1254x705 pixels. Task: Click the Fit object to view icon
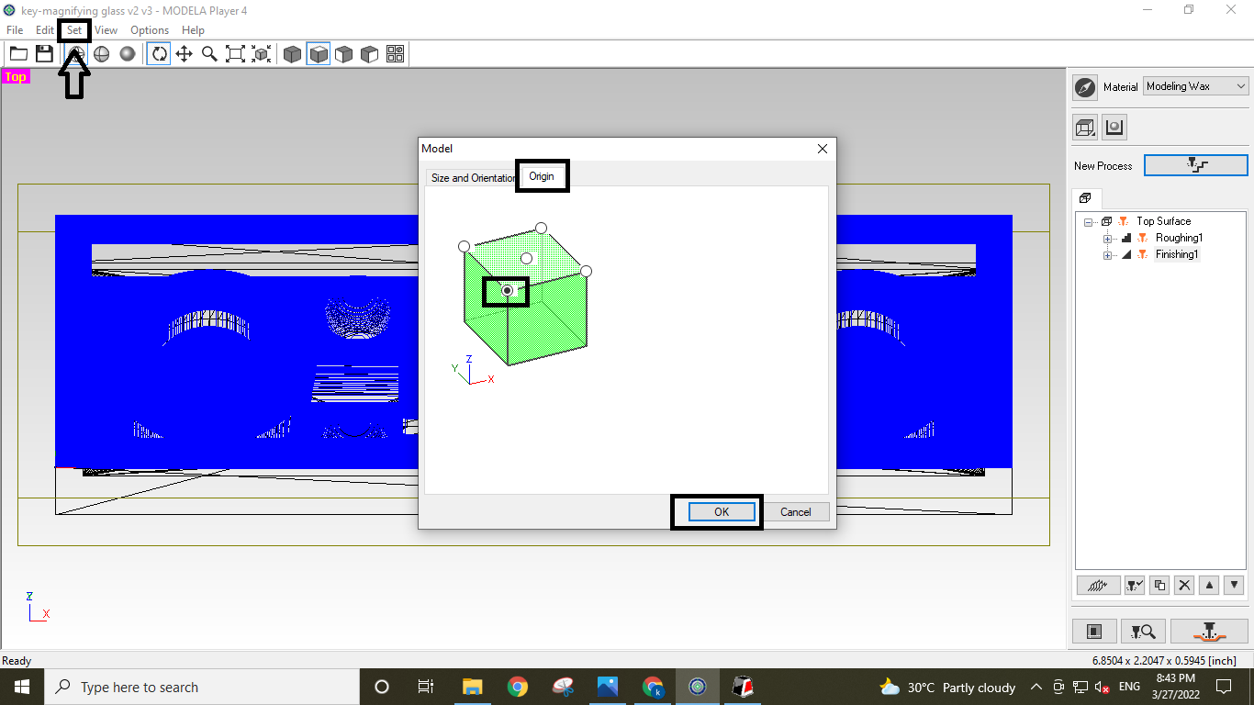point(261,54)
